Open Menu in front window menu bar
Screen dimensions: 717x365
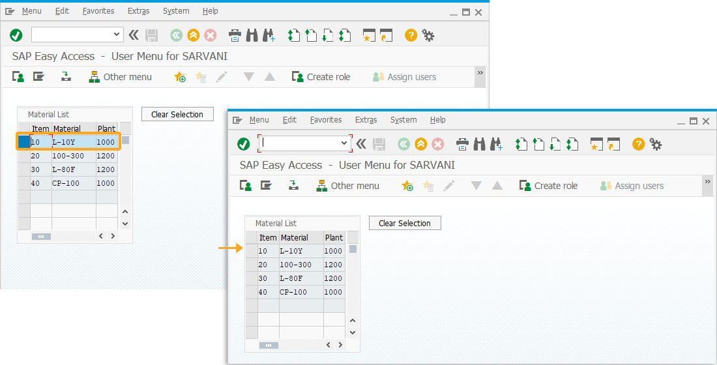point(259,120)
